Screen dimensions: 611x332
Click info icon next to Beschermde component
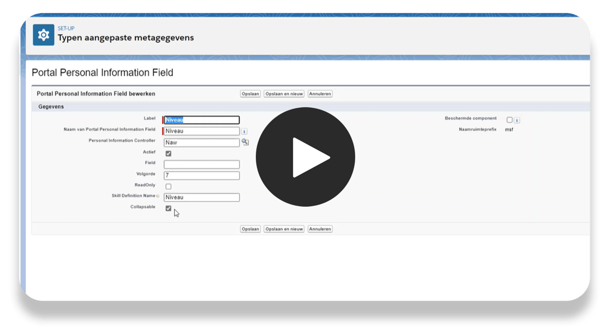click(517, 120)
